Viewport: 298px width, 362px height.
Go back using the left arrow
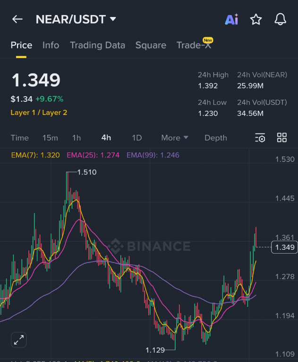[17, 19]
